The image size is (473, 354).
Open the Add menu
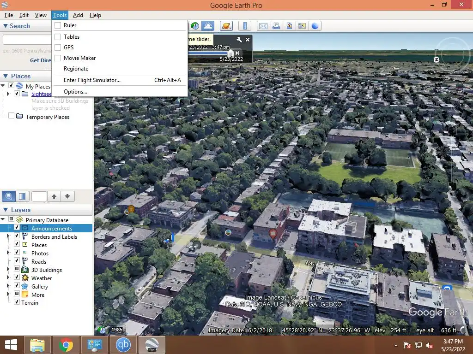[x=78, y=15]
